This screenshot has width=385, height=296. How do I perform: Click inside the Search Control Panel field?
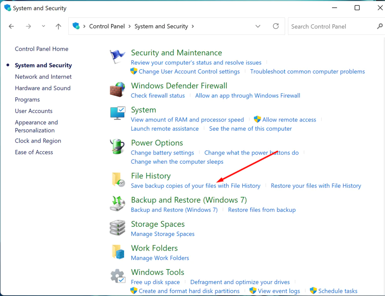click(331, 26)
